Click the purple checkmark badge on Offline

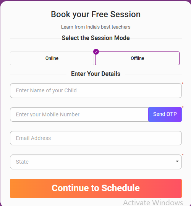coord(96,52)
